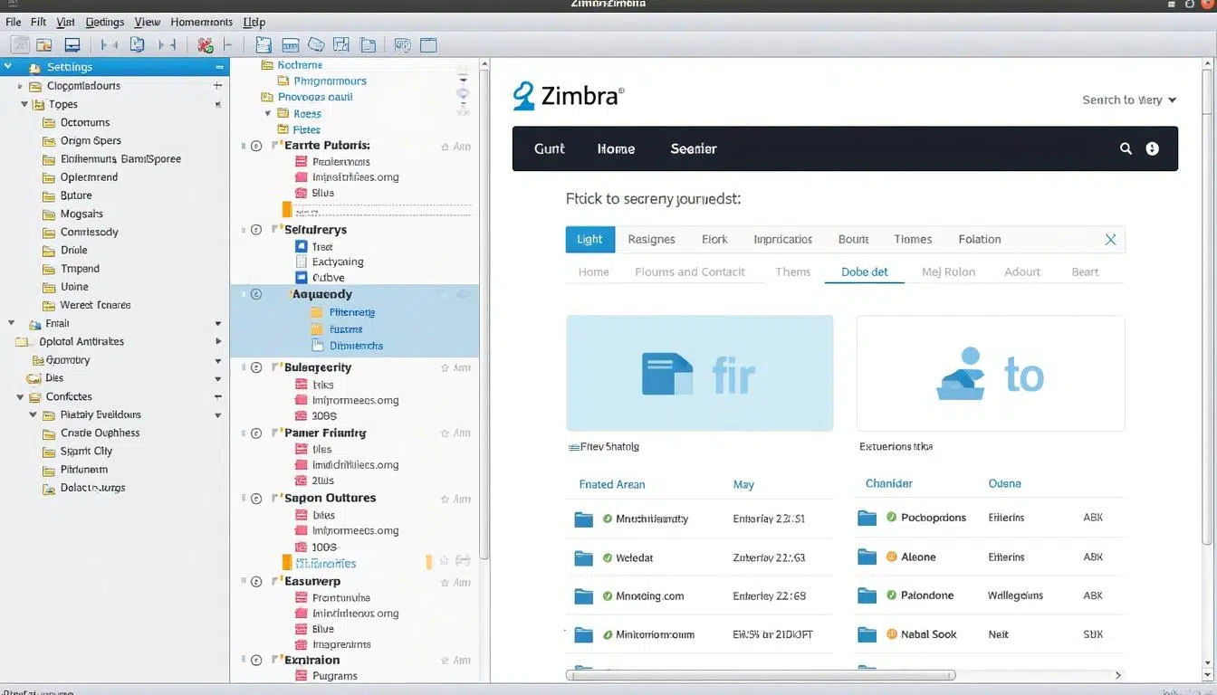Open the 'Search to Very' dropdown
The image size is (1217, 695).
pyautogui.click(x=1127, y=100)
